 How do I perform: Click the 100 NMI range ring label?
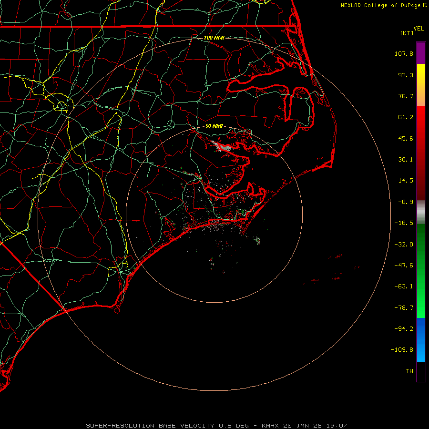214,38
